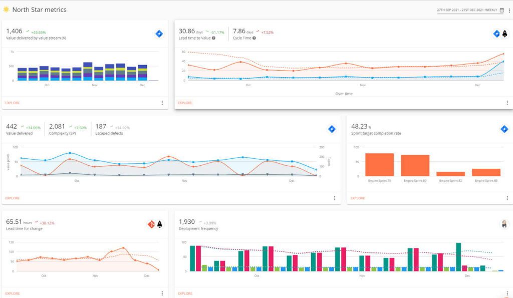Open the dashboard kebab menu at top right
The width and height of the screenshot is (513, 298).
tap(509, 11)
